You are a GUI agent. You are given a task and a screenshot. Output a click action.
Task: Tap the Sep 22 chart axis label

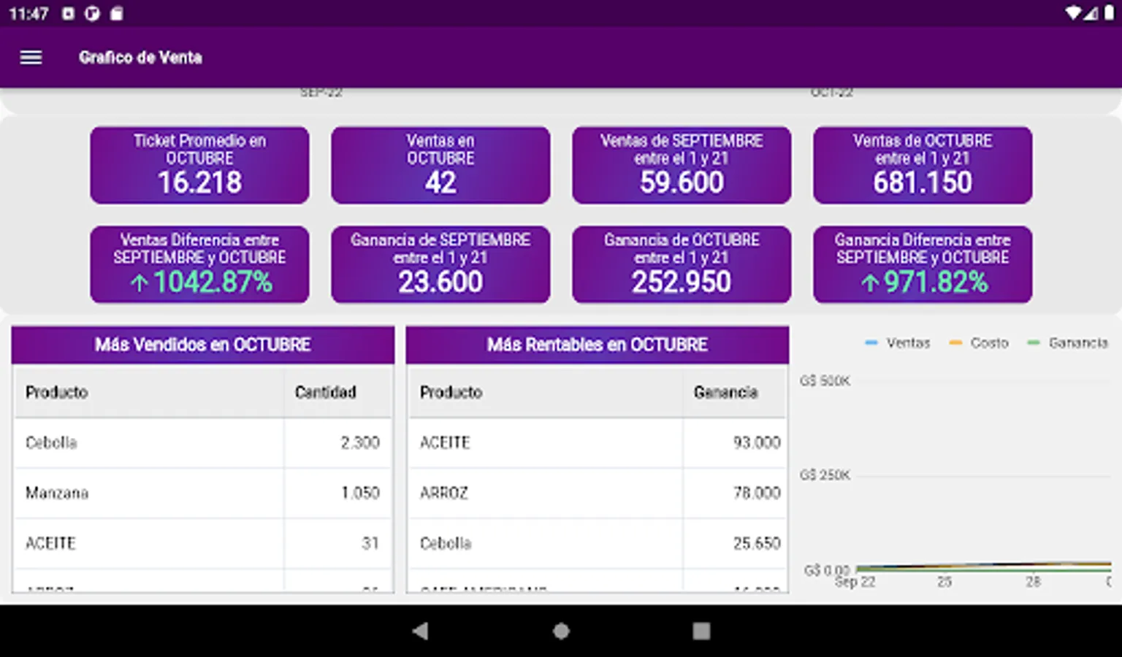(x=855, y=583)
